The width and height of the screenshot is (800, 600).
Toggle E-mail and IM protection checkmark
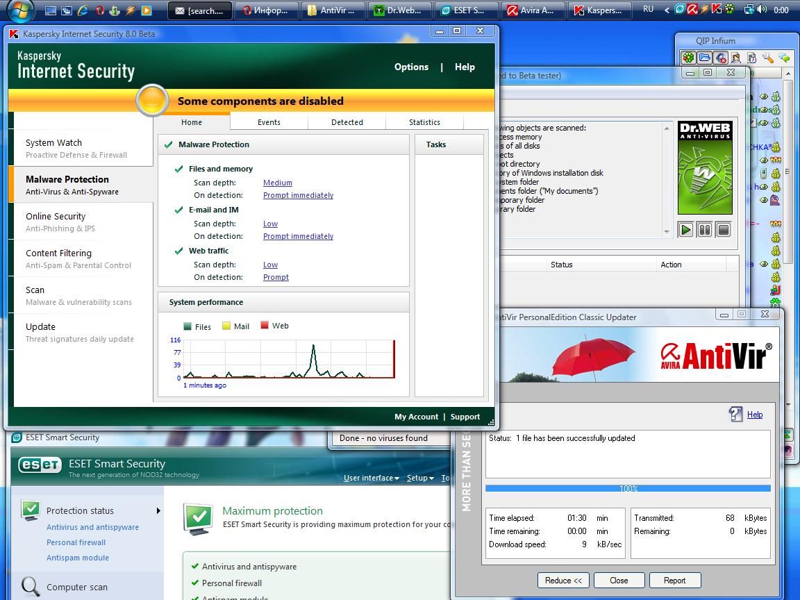(x=178, y=210)
